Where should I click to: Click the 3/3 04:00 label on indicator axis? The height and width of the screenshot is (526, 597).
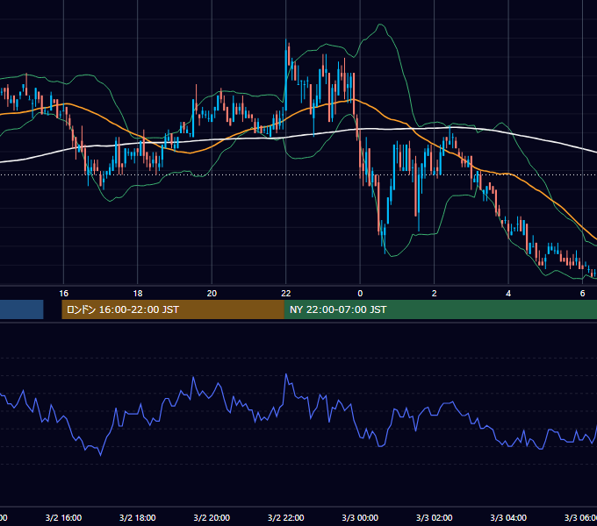tap(508, 517)
